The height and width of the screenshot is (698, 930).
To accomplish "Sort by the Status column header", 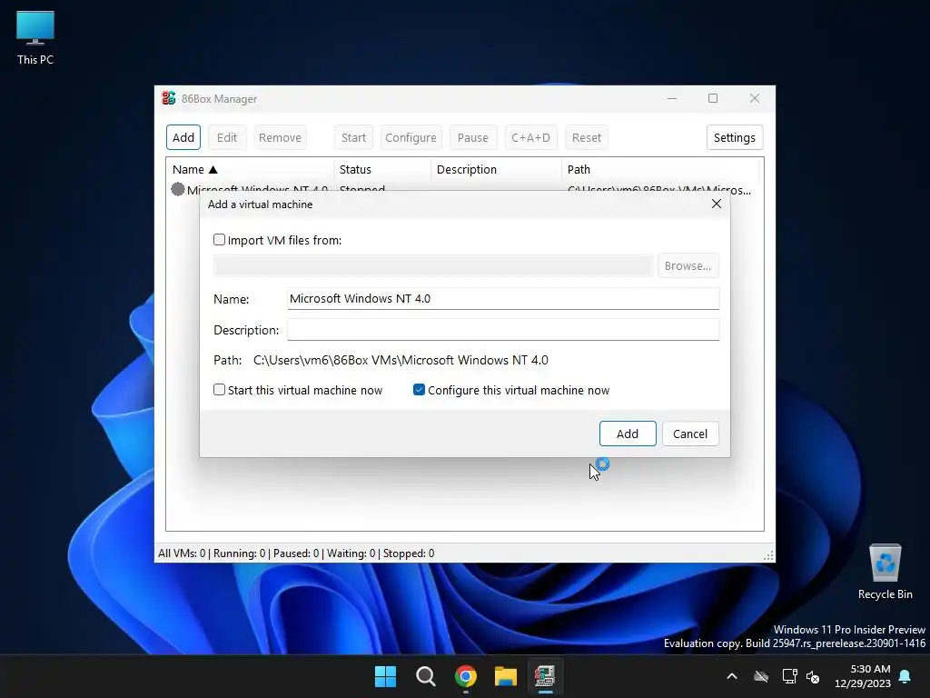I will coord(382,170).
